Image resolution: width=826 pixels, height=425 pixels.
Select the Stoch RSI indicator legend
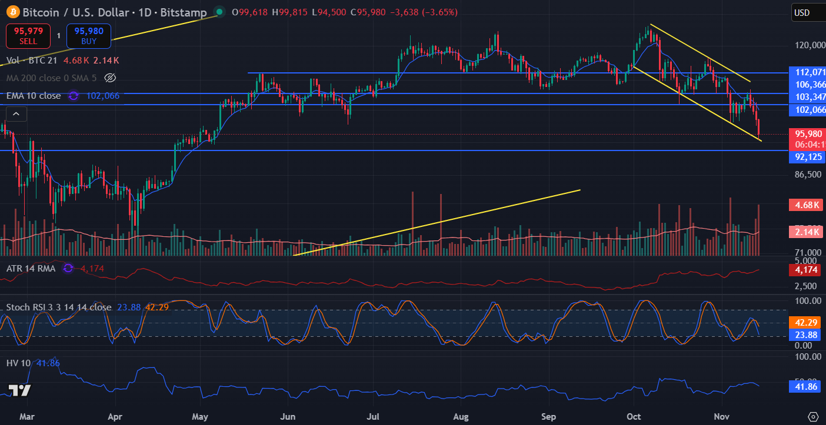click(x=58, y=307)
